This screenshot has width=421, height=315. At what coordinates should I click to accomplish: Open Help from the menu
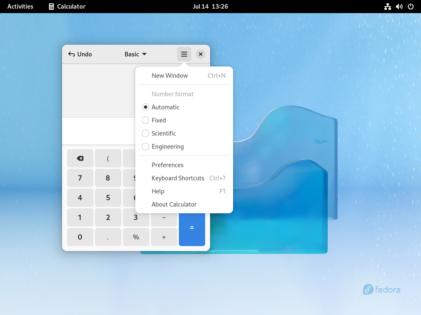tap(184, 191)
